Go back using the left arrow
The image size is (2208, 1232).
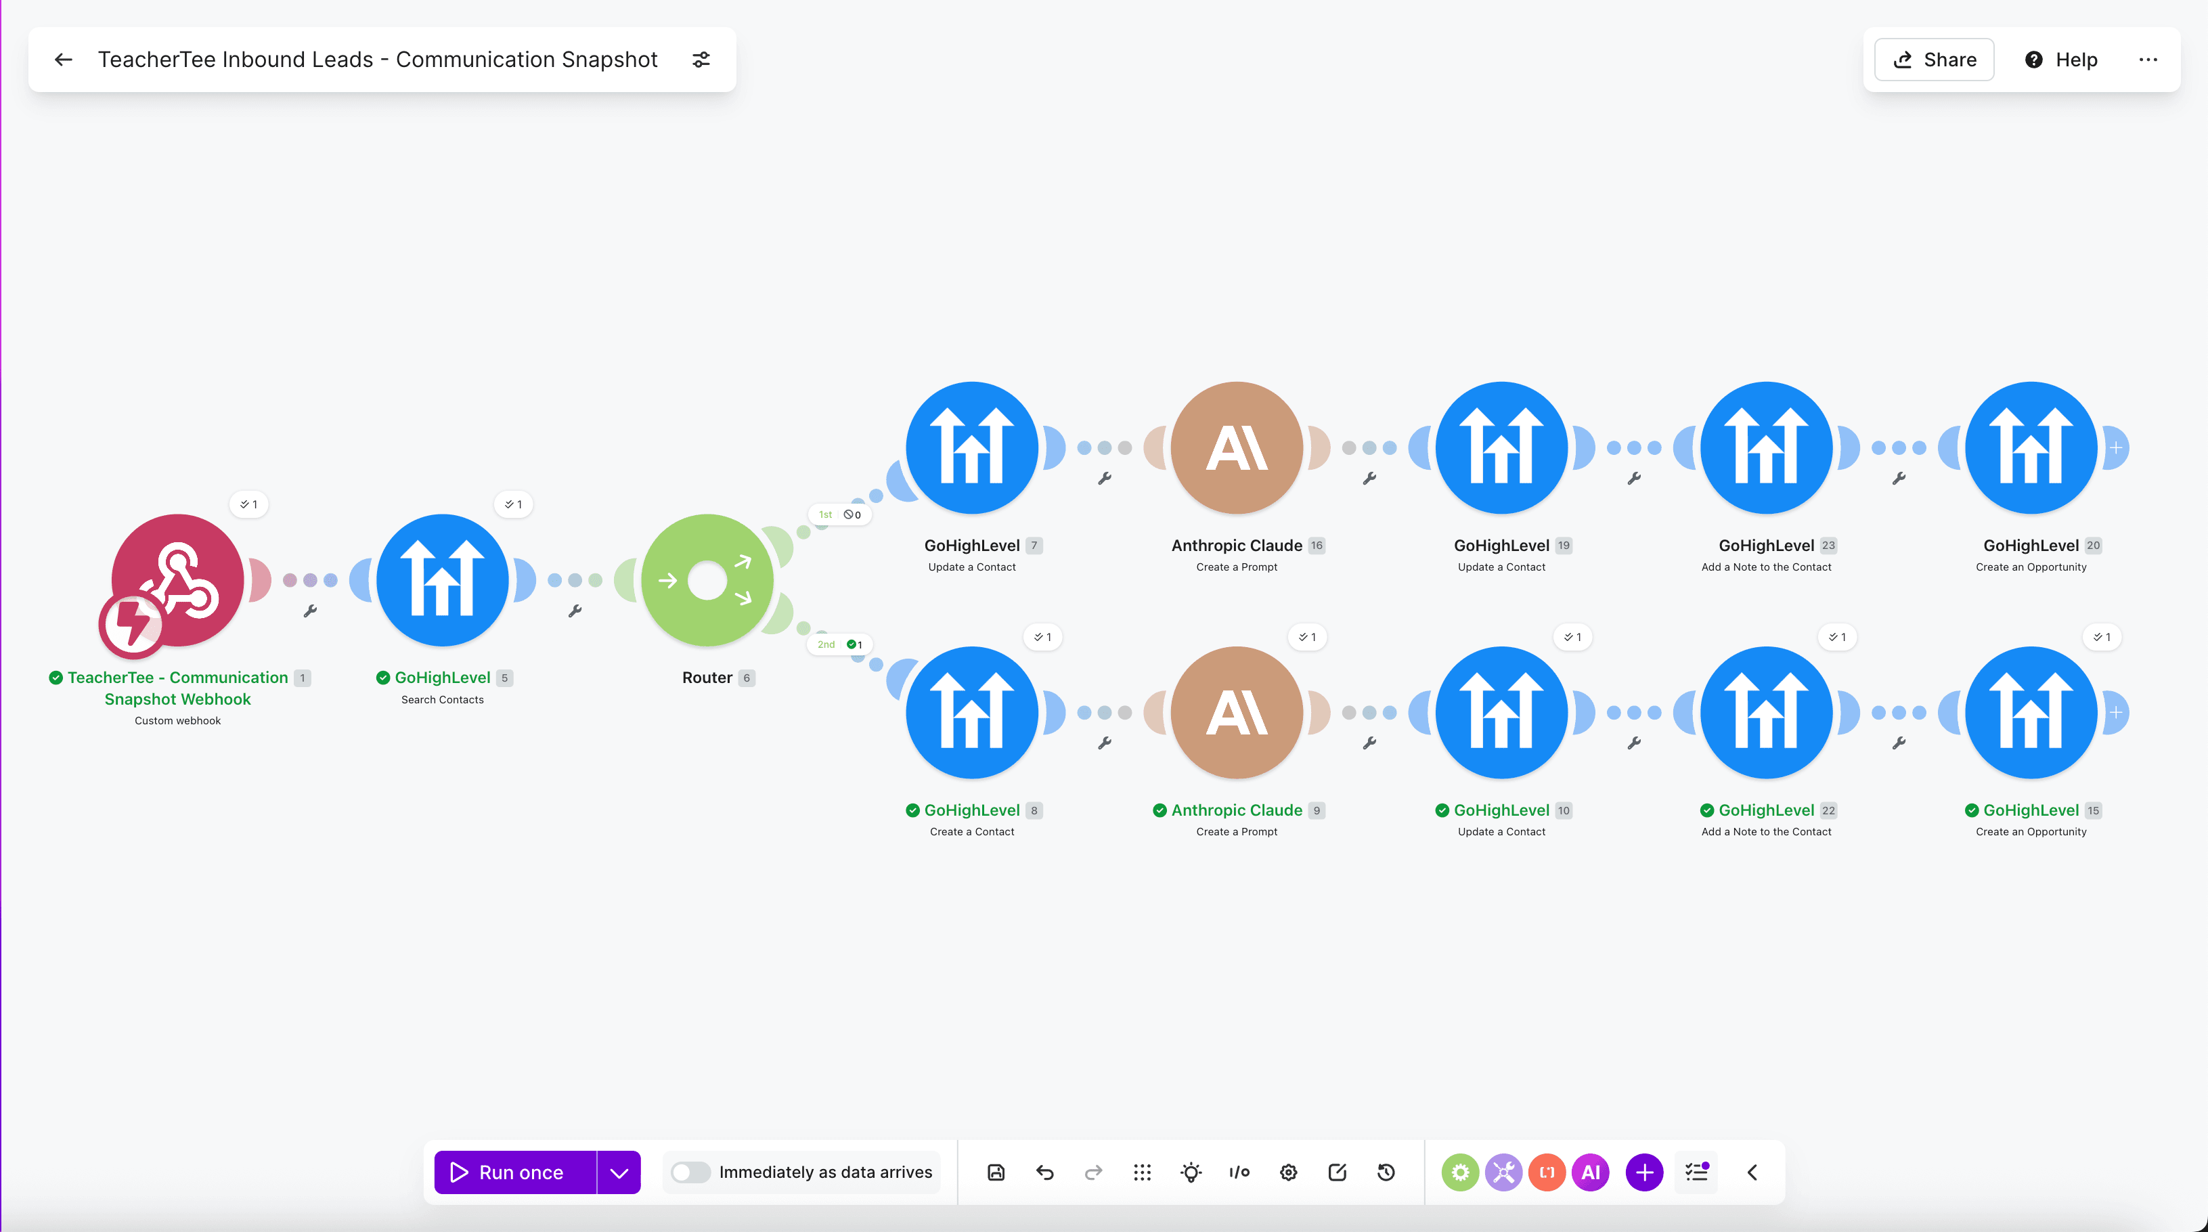(x=64, y=59)
